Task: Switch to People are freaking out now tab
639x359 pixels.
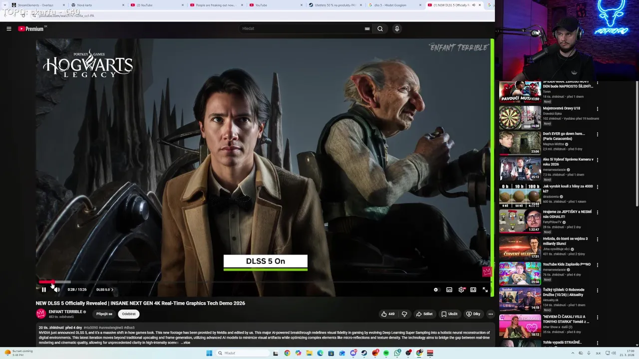Action: pos(216,5)
